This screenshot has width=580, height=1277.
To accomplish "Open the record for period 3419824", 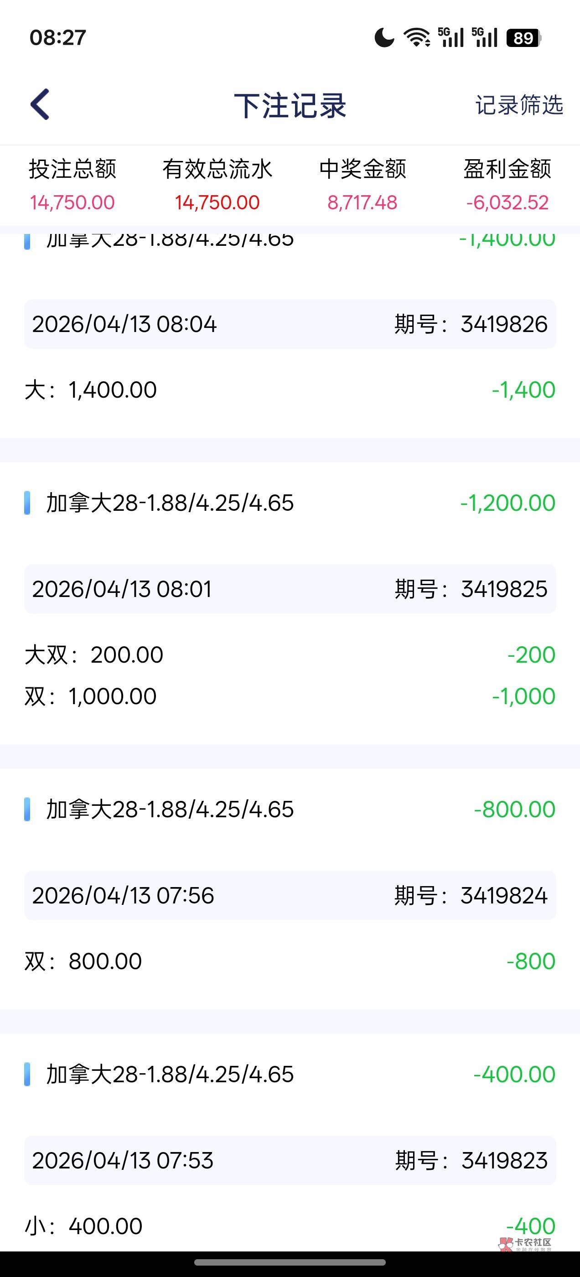I will point(290,895).
